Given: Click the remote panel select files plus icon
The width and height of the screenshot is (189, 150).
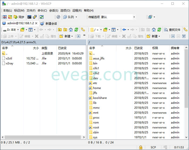Looking at the screenshot, I should (173, 36).
